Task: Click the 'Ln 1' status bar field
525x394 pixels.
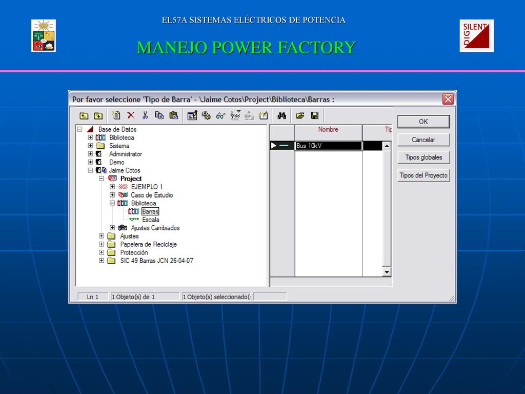Action: 93,297
